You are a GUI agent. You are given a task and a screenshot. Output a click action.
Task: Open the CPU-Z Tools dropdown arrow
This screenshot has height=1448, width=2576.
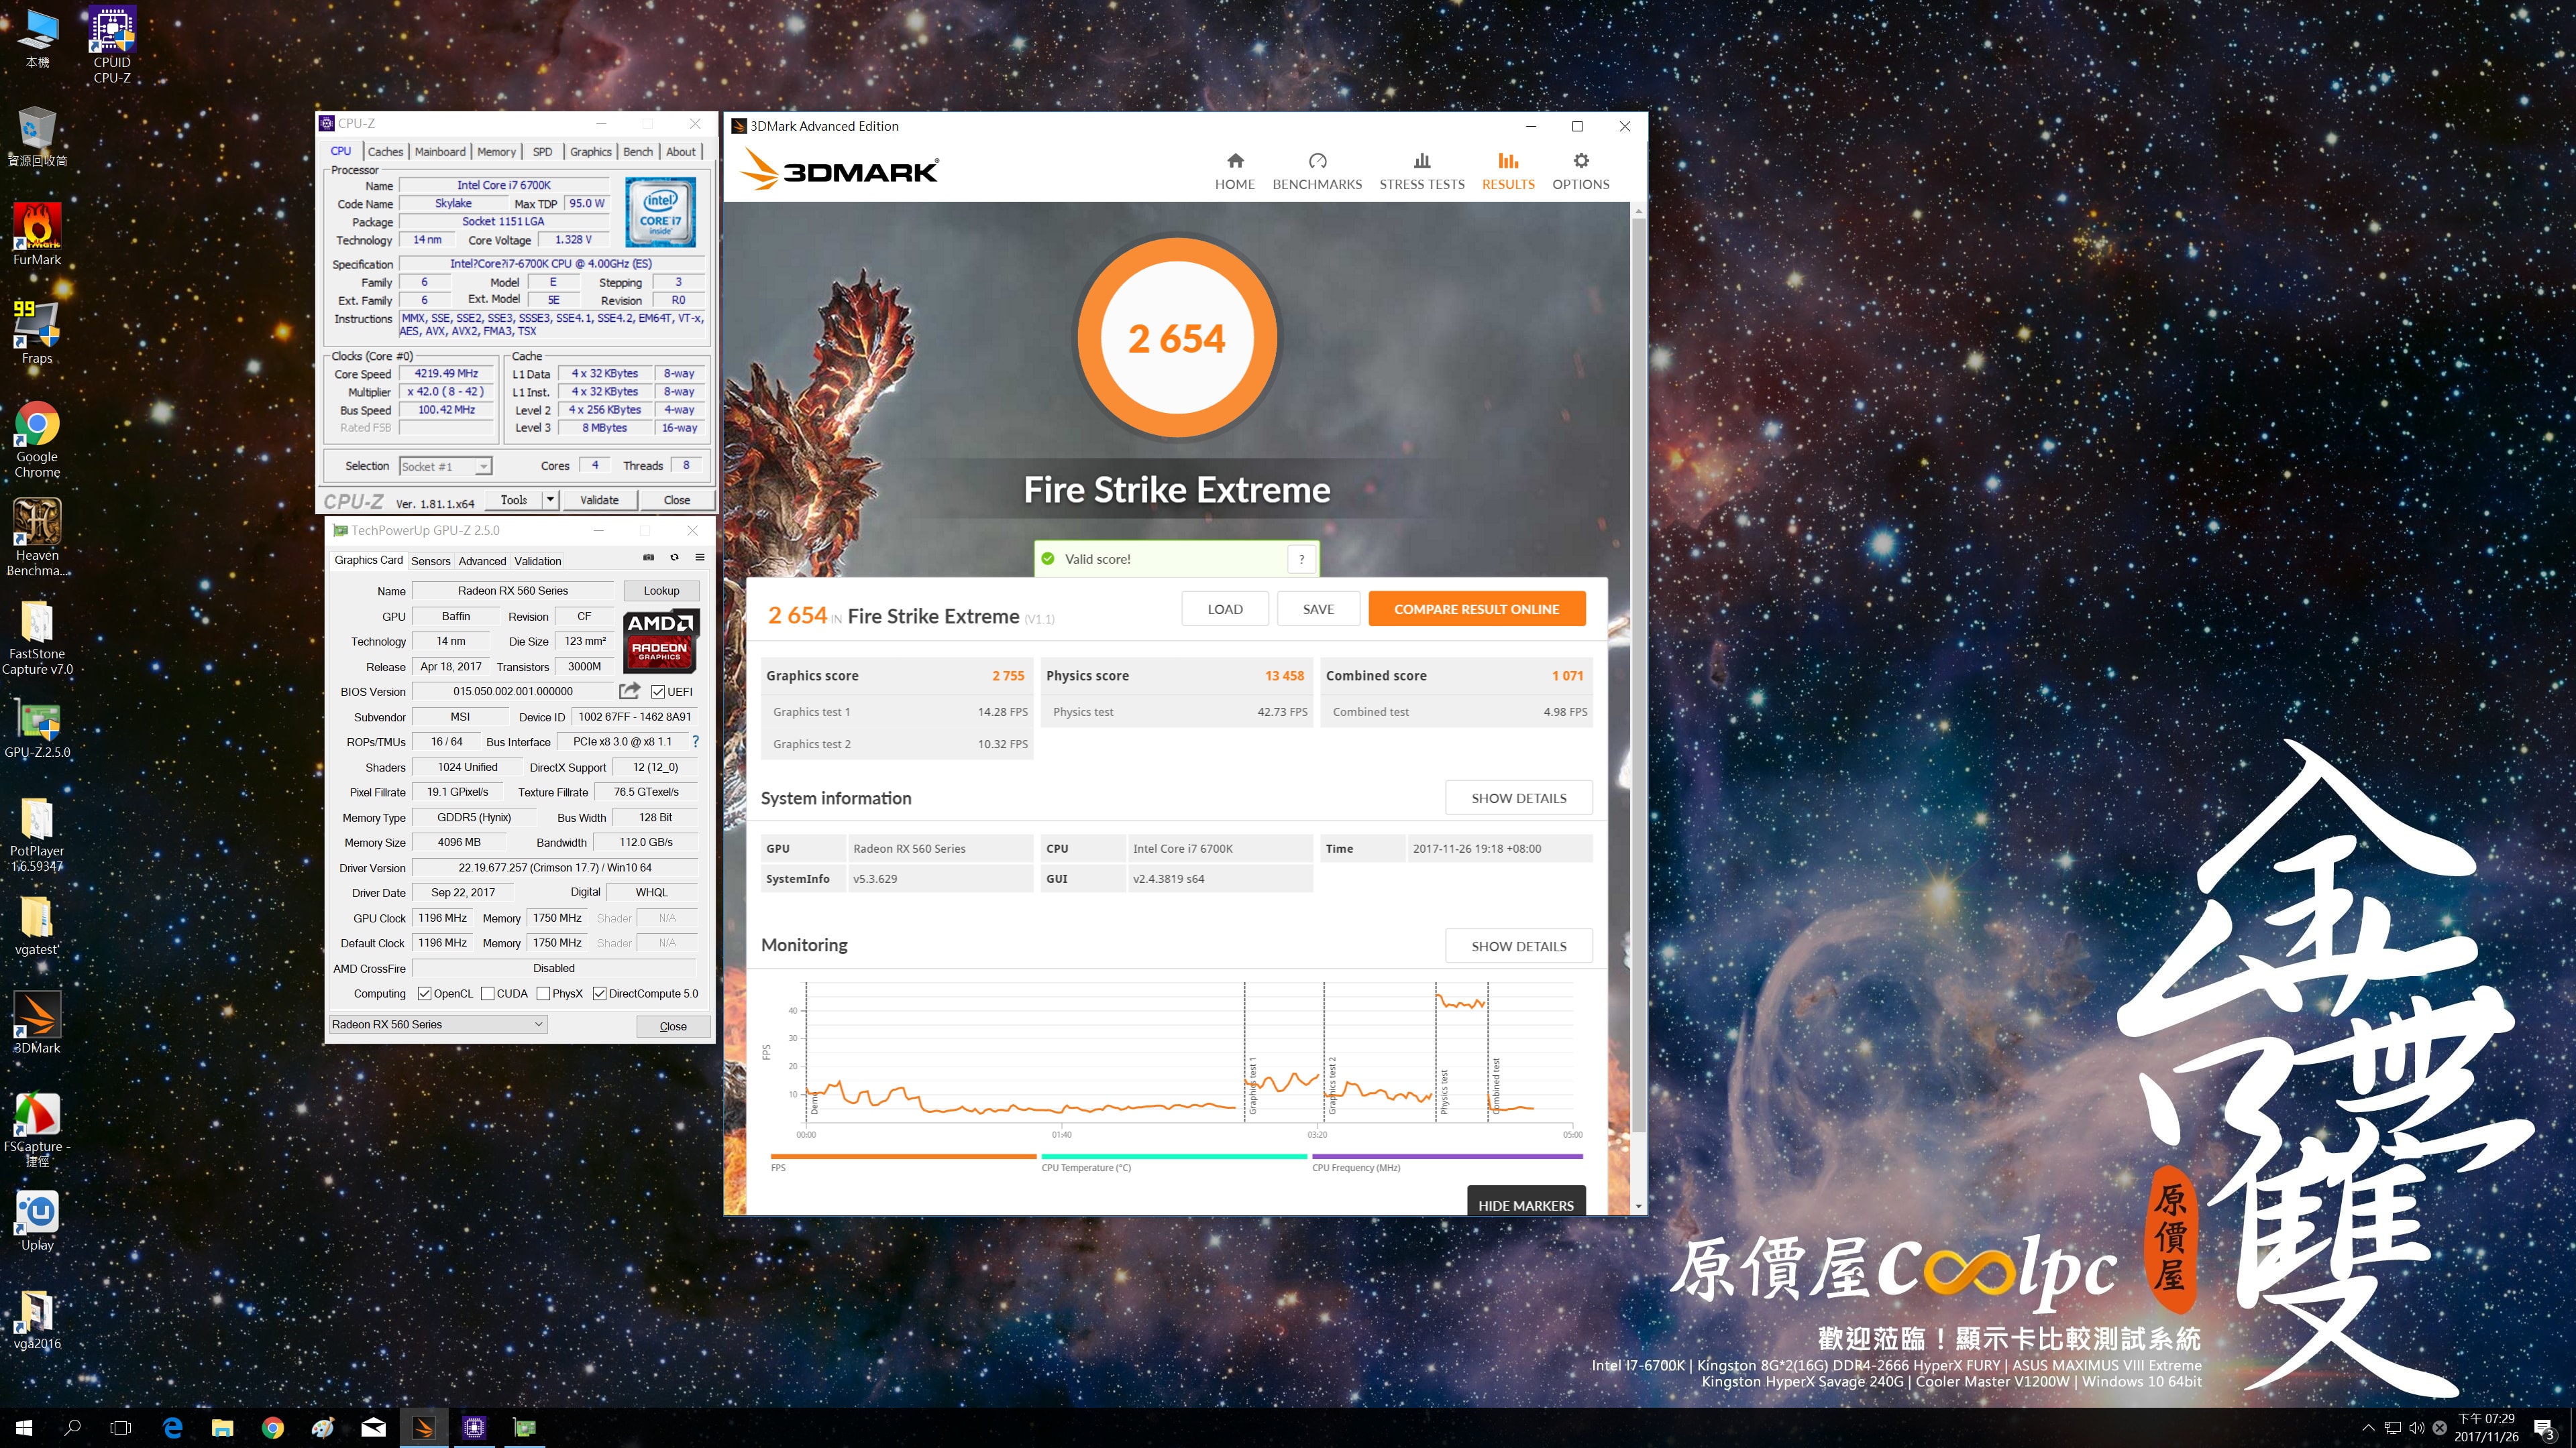tap(550, 499)
